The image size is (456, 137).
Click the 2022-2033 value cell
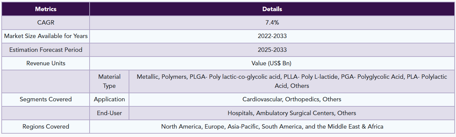[272, 36]
